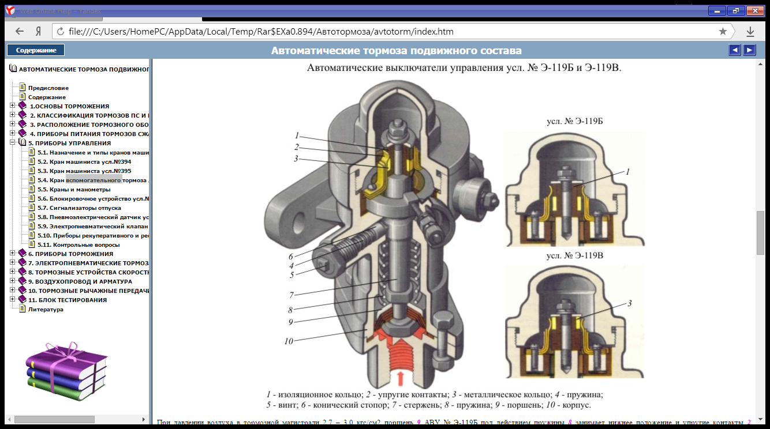Image resolution: width=770 pixels, height=429 pixels.
Task: Click root АВТОМАТИЧЕСКИЕ ТОРМОЗА ПОДВИЖНОГО book icon
Action: (x=13, y=69)
